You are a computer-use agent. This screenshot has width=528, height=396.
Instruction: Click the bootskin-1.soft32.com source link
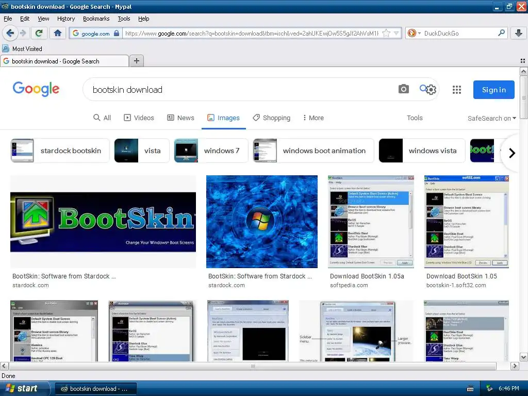[x=456, y=285]
